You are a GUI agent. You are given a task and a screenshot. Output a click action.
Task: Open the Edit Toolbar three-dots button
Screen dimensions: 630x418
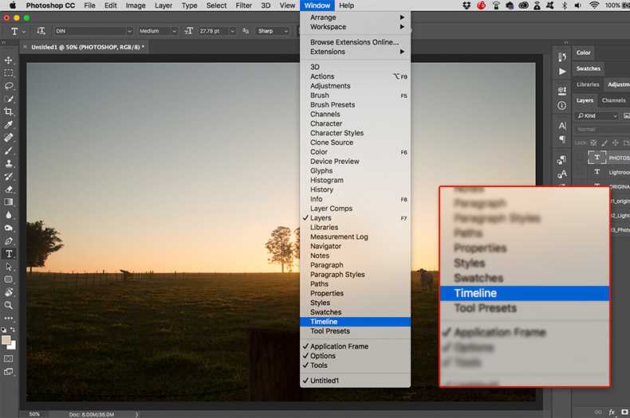[9, 318]
